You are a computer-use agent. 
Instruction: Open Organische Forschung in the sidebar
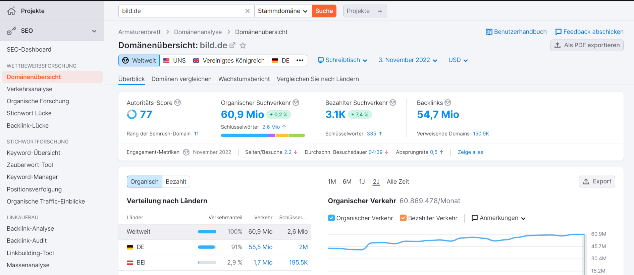pos(38,101)
